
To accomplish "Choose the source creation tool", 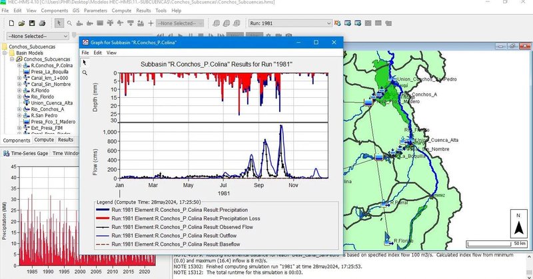I will click(x=131, y=23).
